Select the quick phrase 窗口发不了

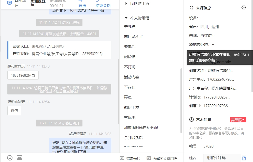pyautogui.click(x=133, y=37)
